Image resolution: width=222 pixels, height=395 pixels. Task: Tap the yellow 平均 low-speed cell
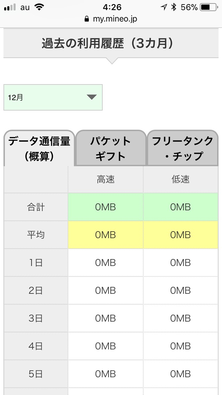click(x=180, y=235)
